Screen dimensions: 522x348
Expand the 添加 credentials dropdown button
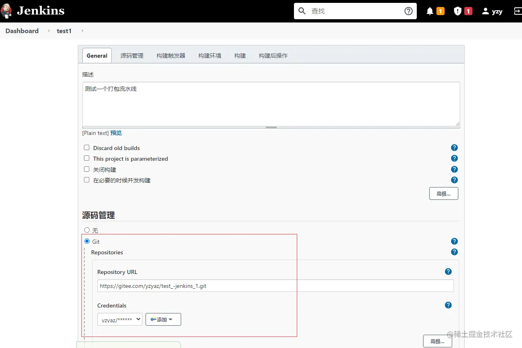click(x=163, y=319)
